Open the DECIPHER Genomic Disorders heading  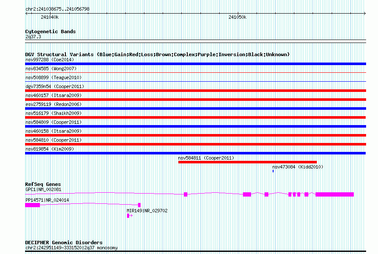tap(64, 243)
